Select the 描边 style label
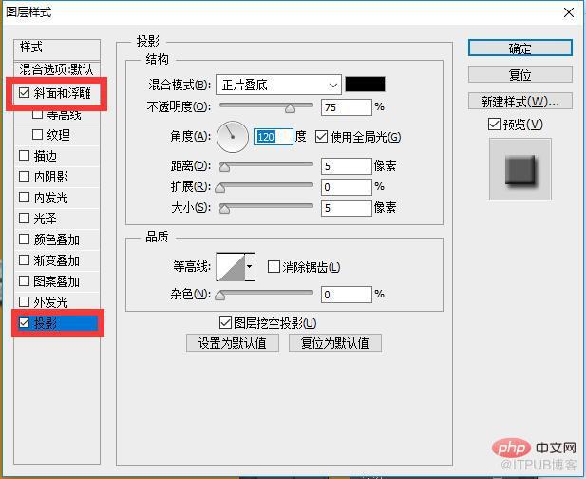586x479 pixels. coord(46,156)
